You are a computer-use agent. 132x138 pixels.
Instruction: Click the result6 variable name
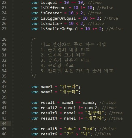pyautogui.click(x=49, y=134)
